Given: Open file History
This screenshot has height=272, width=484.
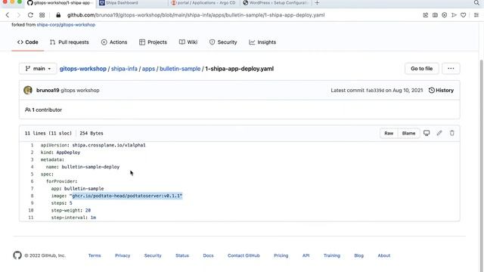Looking at the screenshot, I should point(441,90).
